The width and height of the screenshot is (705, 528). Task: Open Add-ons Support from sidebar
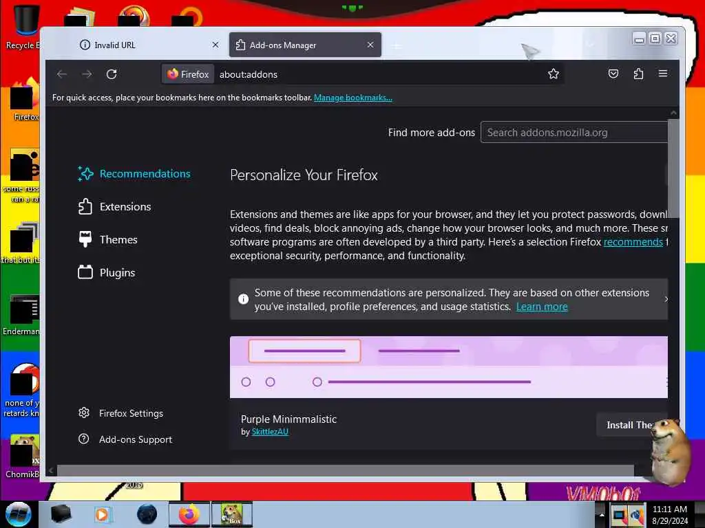pyautogui.click(x=125, y=439)
